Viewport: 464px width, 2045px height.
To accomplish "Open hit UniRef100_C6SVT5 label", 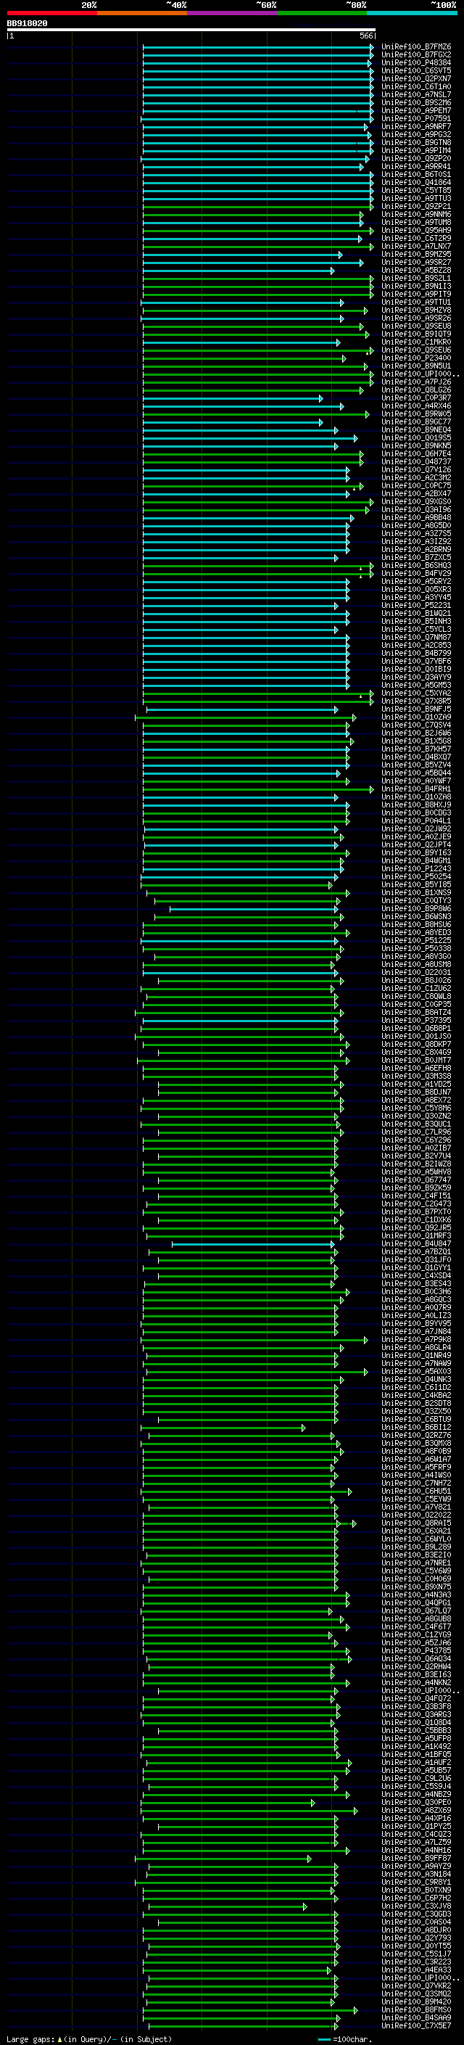I will point(416,70).
